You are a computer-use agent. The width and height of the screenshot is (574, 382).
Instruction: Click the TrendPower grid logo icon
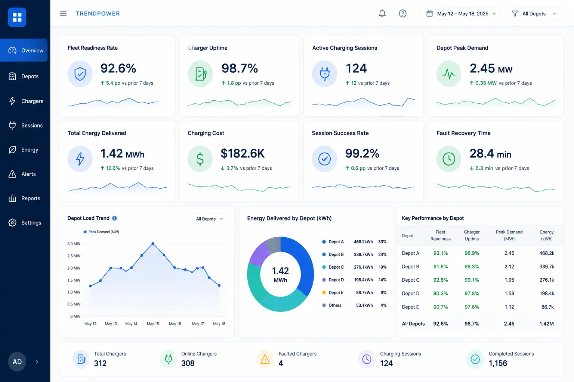[x=17, y=17]
